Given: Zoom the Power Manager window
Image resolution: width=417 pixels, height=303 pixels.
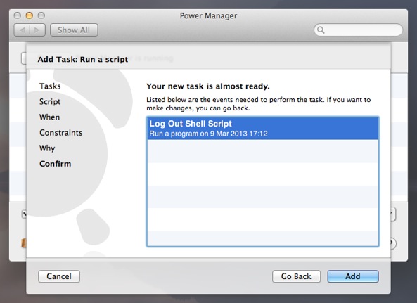Looking at the screenshot, I should click(x=41, y=15).
